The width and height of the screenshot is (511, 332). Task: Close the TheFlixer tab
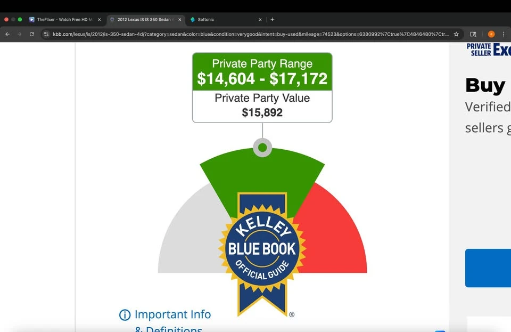(x=100, y=20)
